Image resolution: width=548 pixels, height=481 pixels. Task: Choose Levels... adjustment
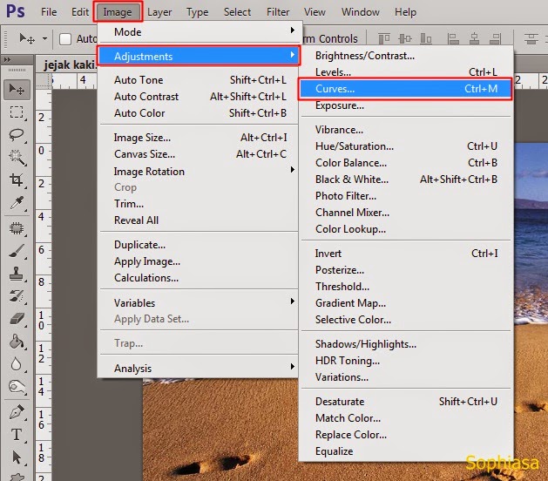click(405, 72)
